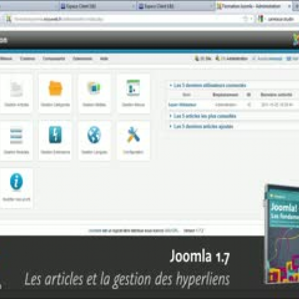299x299 pixels.
Task: Open the address bar history dropdown arrow
Action: click(251, 19)
